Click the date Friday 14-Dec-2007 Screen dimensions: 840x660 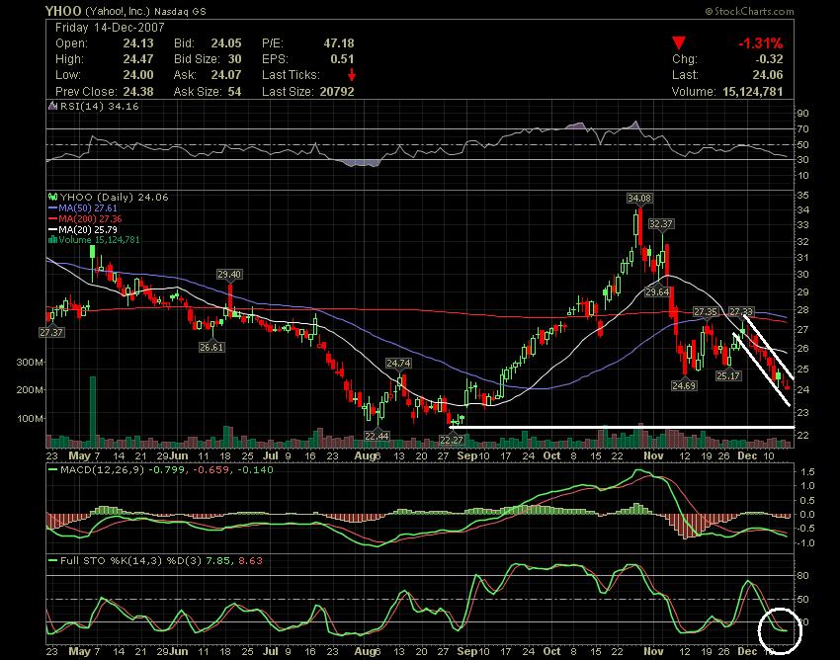110,28
